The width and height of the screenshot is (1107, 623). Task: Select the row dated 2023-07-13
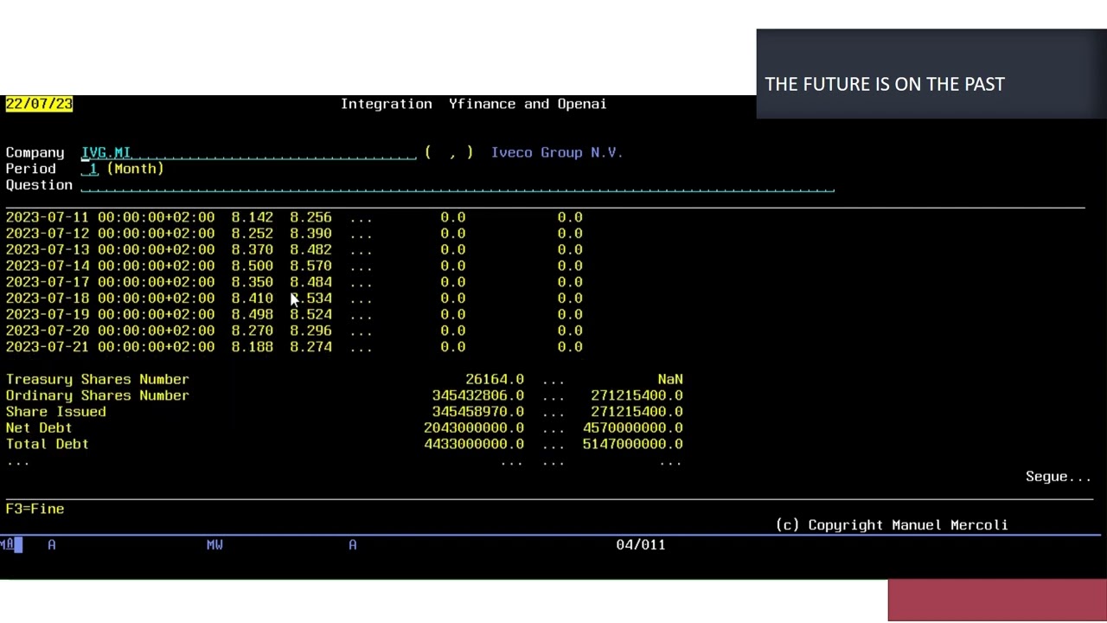(294, 249)
